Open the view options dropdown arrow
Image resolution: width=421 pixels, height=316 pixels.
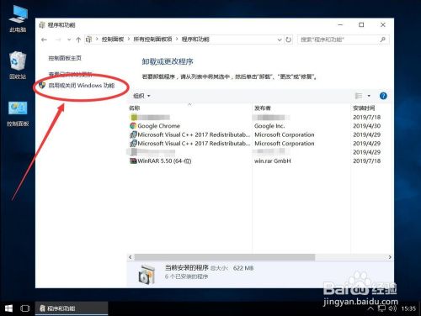point(369,96)
